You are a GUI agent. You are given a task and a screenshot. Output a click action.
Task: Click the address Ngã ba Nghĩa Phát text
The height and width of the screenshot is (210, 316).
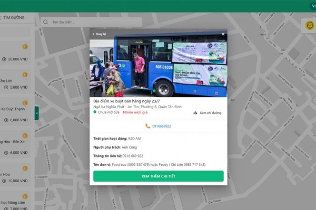pos(137,107)
